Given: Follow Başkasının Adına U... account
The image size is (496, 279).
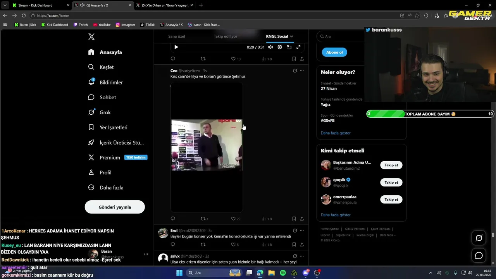Looking at the screenshot, I should 391,165.
